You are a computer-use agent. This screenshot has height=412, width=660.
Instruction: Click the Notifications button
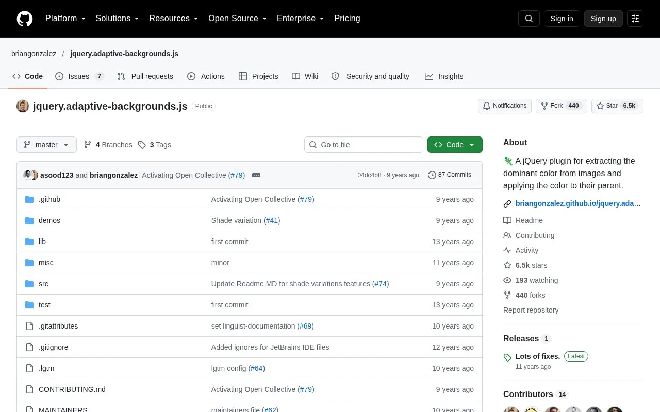click(505, 106)
